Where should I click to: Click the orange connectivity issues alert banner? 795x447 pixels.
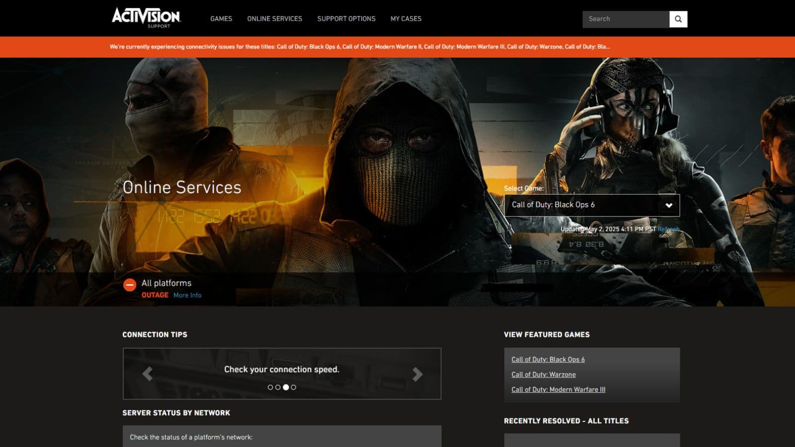360,47
